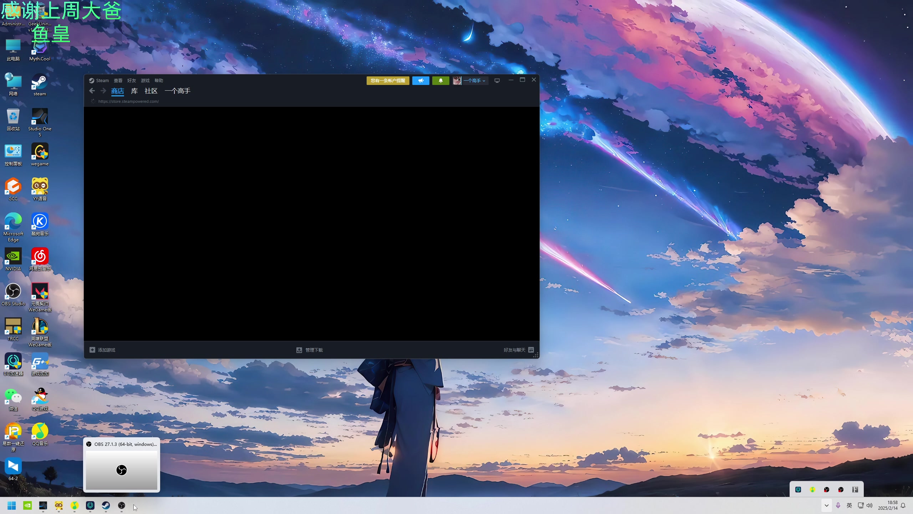Open the volume control tray icon
The height and width of the screenshot is (514, 913).
(869, 505)
